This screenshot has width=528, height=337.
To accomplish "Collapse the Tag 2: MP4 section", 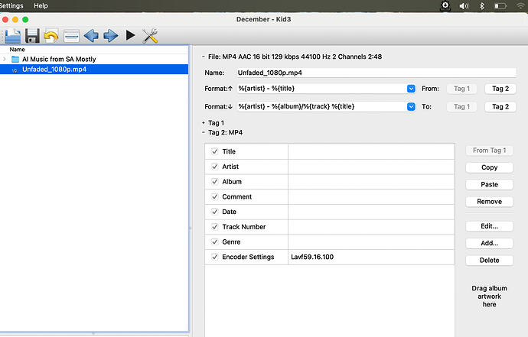I will tap(204, 132).
